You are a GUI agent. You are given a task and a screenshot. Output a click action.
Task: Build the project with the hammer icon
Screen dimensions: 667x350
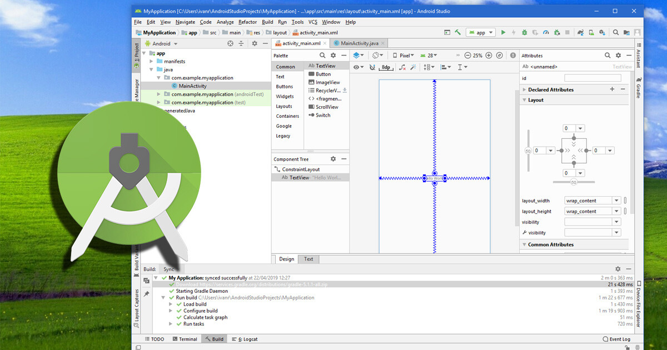tap(457, 32)
